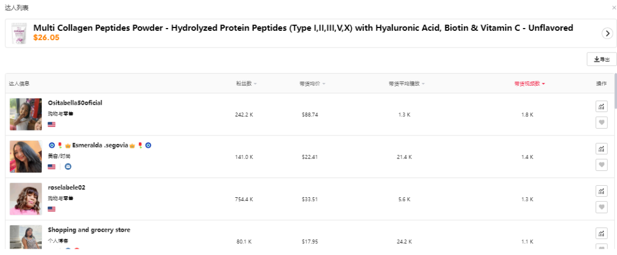
Task: Open Ositabella50oficial creator profile name
Action: (75, 103)
